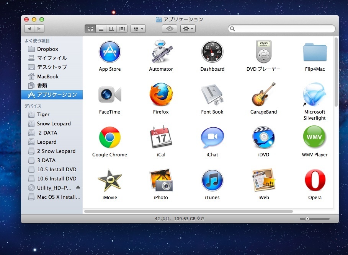Viewport: 348px width, 255px height.
Task: Select the GarageBand guitar icon
Action: [263, 94]
